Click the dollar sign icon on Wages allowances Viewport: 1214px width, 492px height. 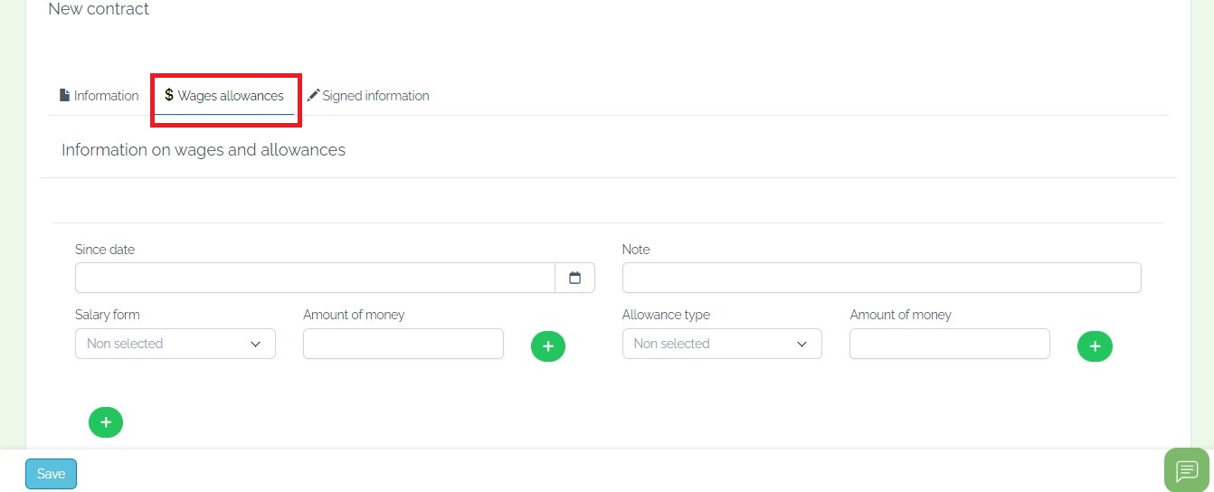point(169,95)
